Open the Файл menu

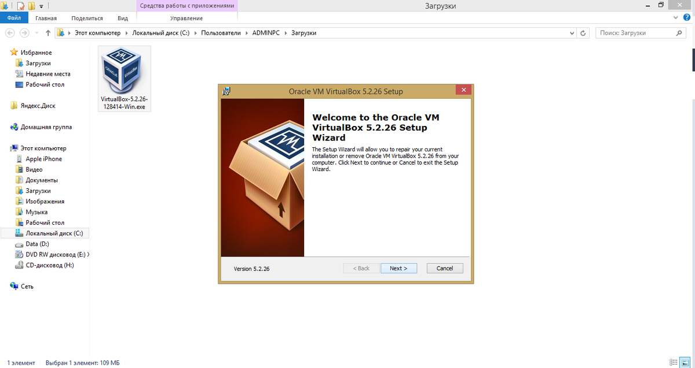click(x=13, y=18)
